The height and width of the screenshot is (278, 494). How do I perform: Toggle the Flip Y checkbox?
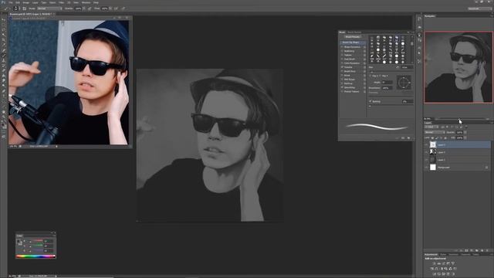tap(381, 76)
